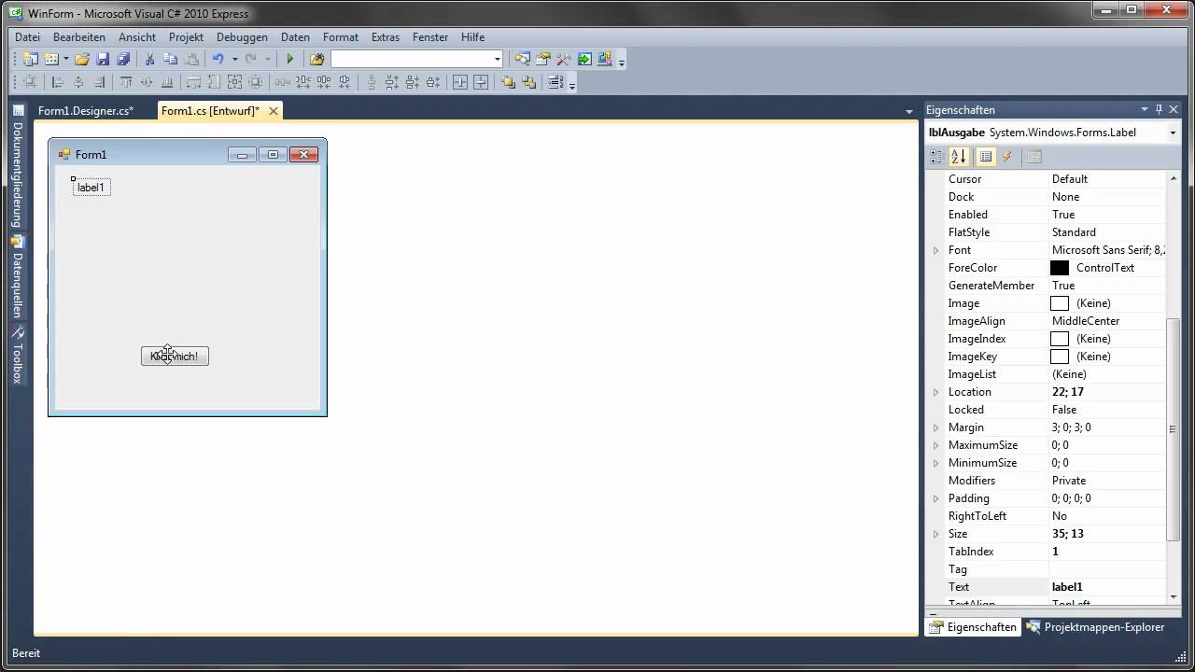Click the New Project toolbar icon

(30, 59)
